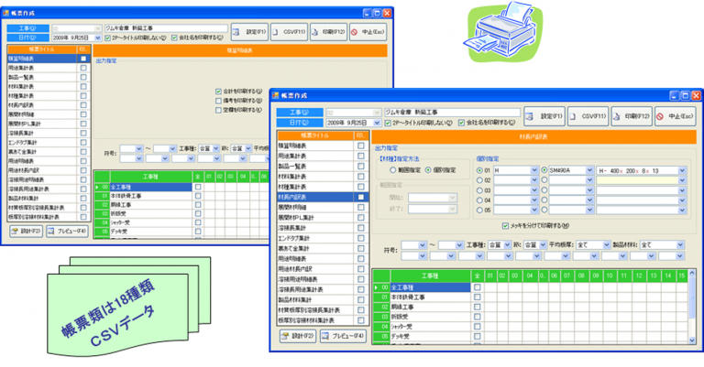Viewport: 704px width, 367px height.
Task: Select row デッキ受 in front window's table
Action: point(430,336)
